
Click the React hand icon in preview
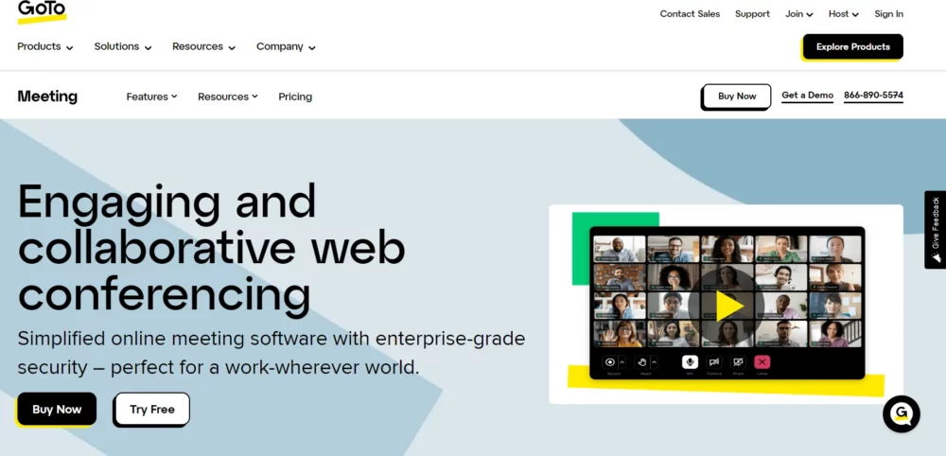click(642, 362)
